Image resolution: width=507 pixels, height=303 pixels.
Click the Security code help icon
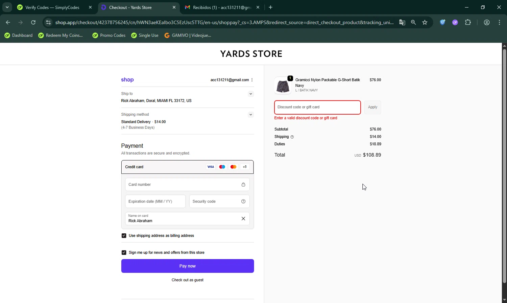243,202
